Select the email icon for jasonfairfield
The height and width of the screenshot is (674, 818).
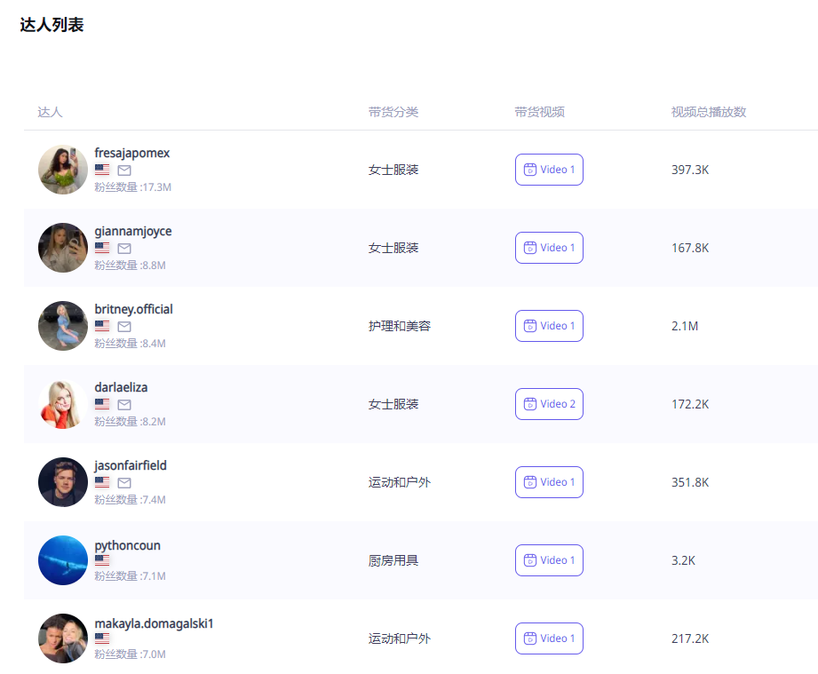pyautogui.click(x=124, y=482)
